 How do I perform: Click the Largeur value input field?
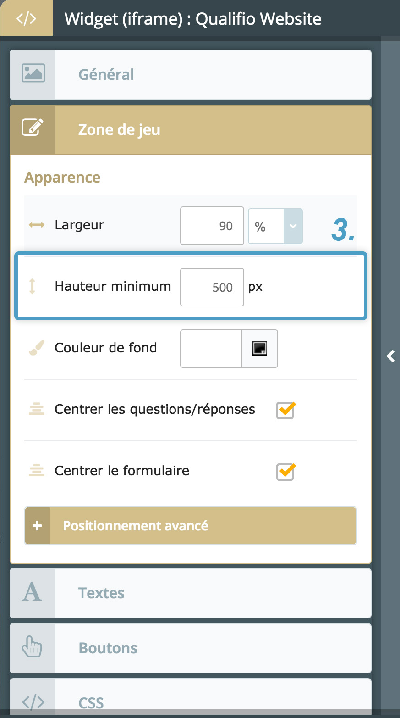(x=212, y=226)
